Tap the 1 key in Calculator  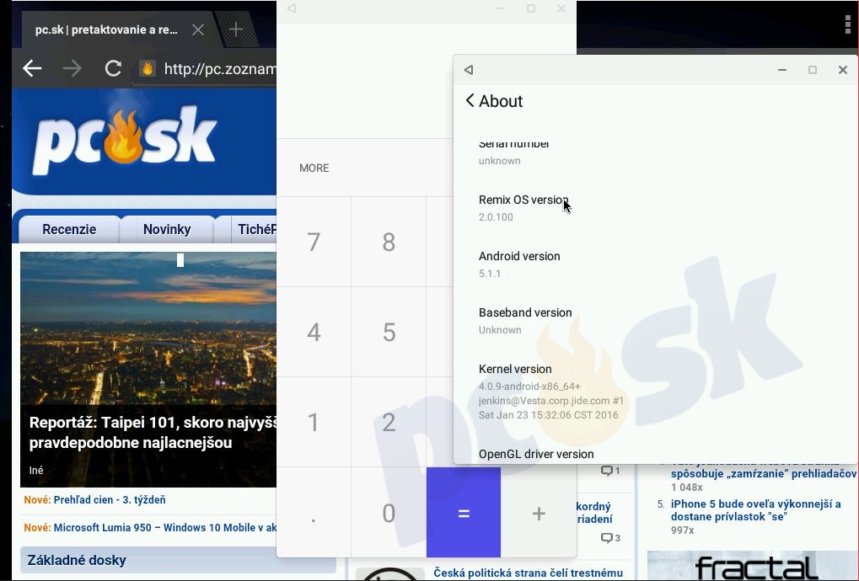[314, 422]
